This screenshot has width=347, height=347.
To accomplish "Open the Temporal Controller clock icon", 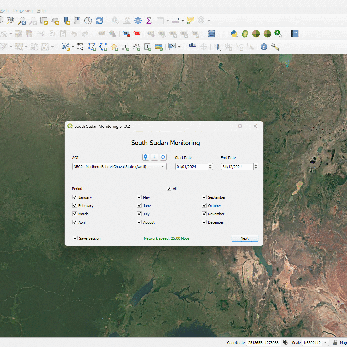I will click(88, 21).
